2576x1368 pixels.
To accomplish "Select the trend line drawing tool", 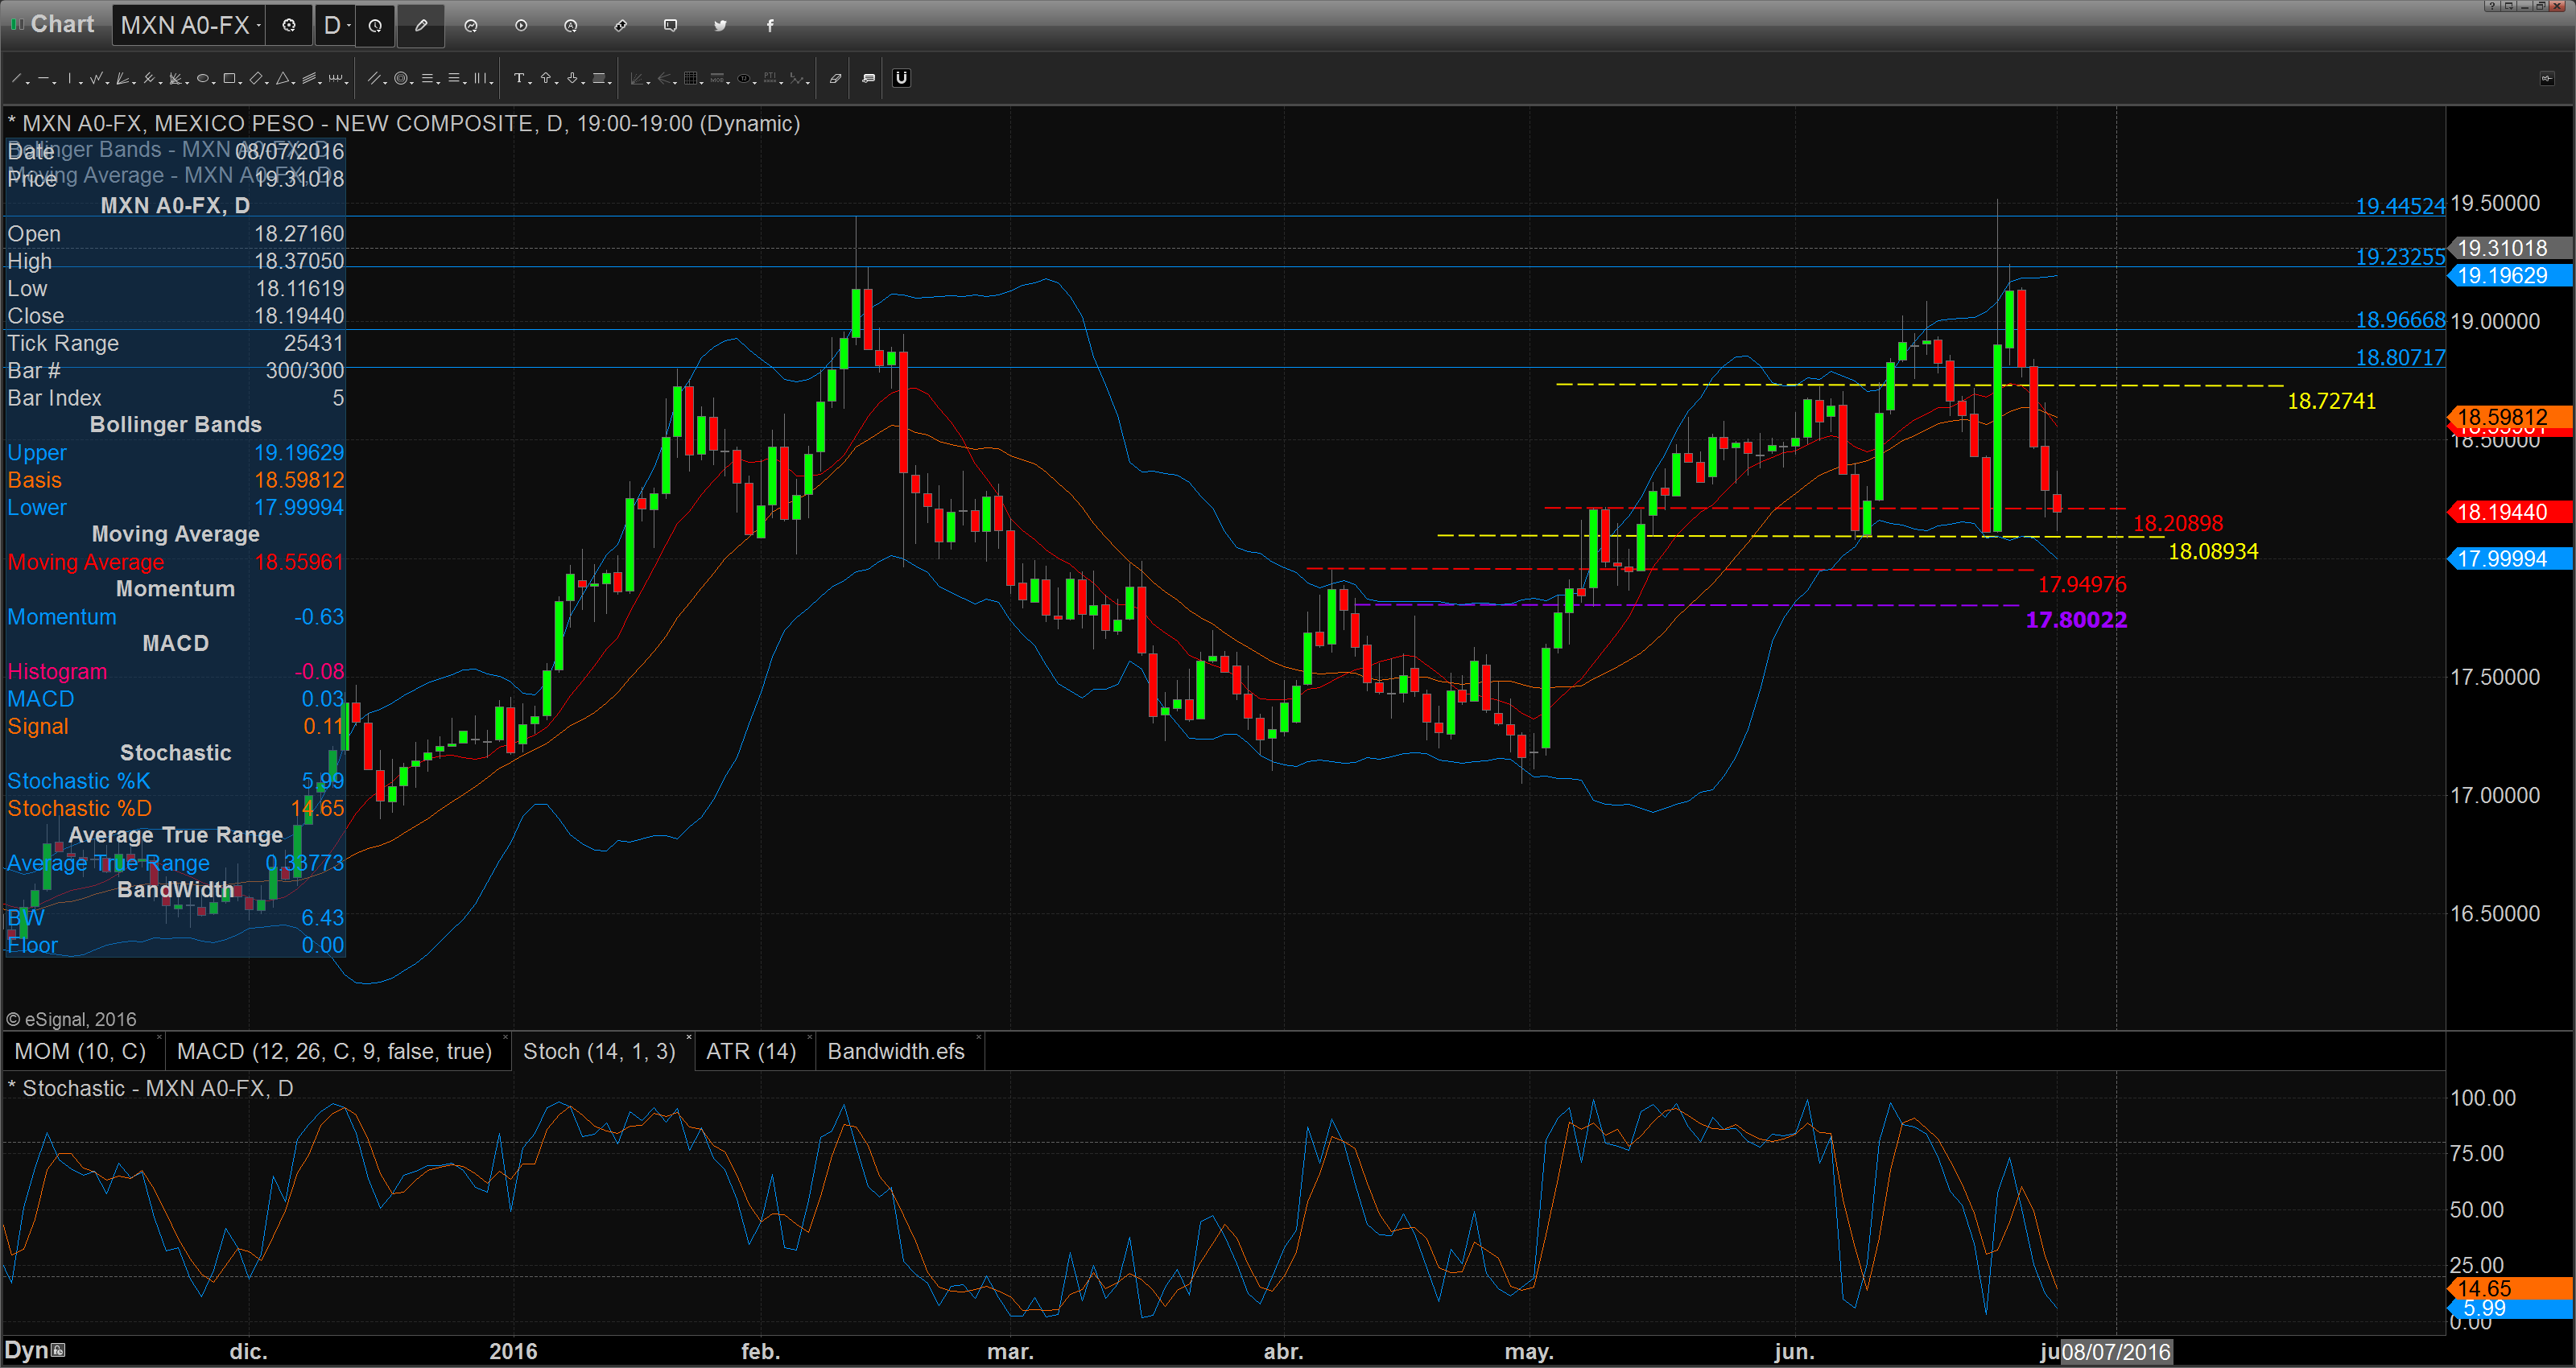I will (x=16, y=78).
